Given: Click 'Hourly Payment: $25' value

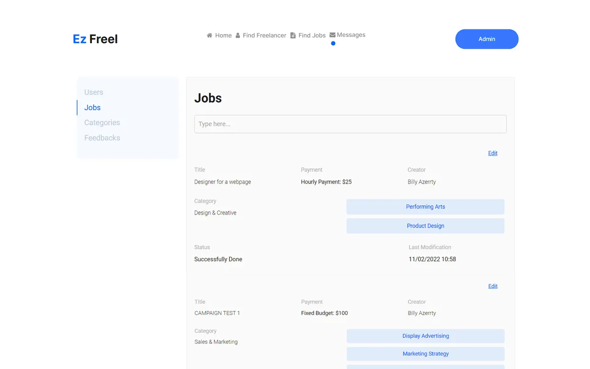Looking at the screenshot, I should (326, 182).
